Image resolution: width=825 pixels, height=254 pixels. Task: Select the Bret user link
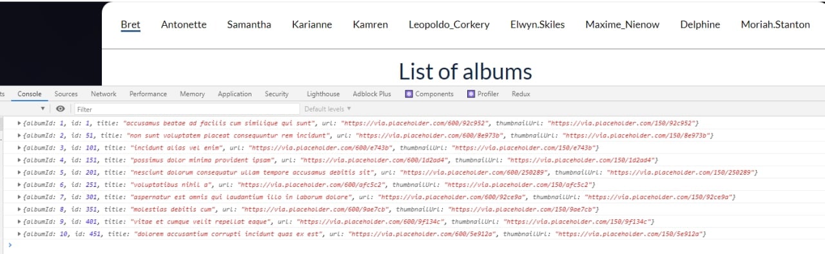(130, 24)
